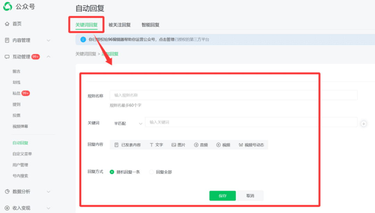The width and height of the screenshot is (375, 213).
Task: Select 回复全部 radio button
Action: (x=151, y=172)
